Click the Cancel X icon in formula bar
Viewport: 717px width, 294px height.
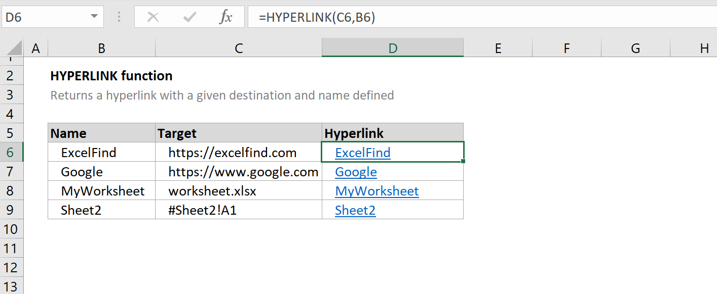coord(153,17)
